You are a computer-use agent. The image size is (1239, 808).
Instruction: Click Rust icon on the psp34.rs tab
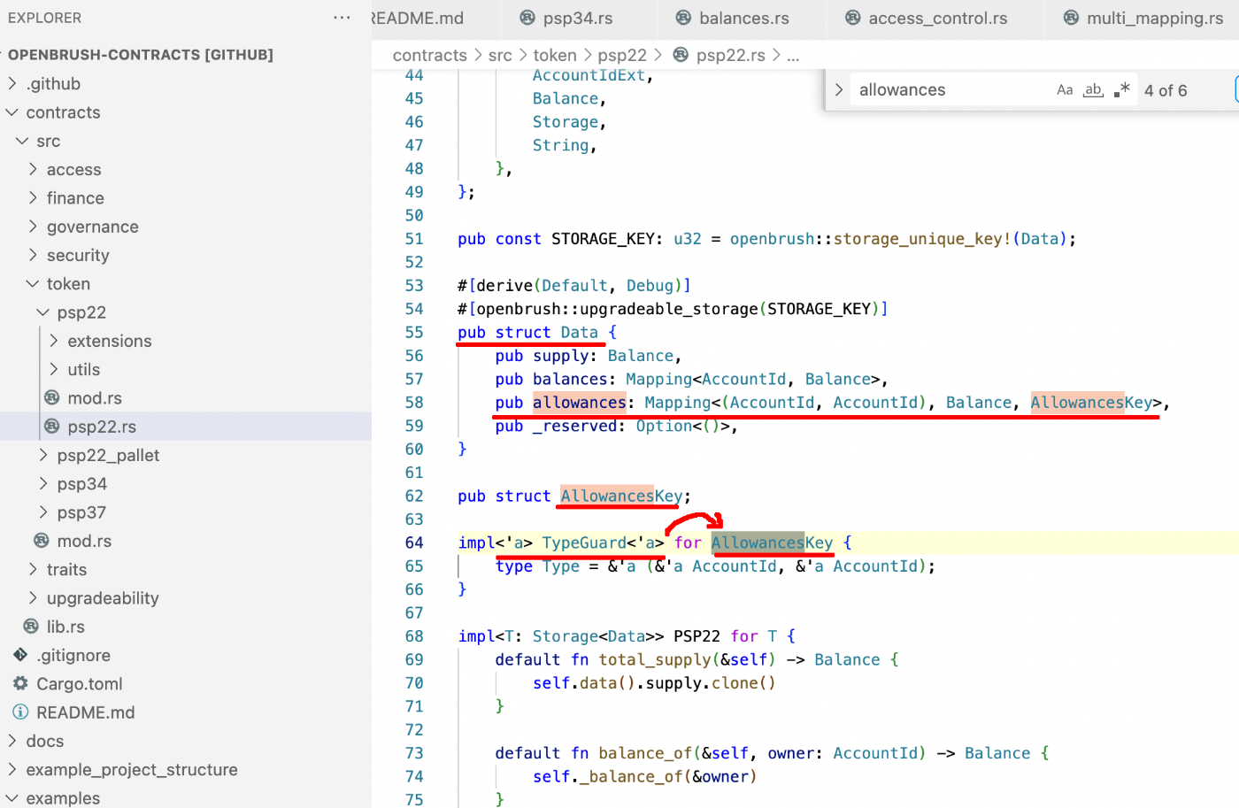point(527,18)
